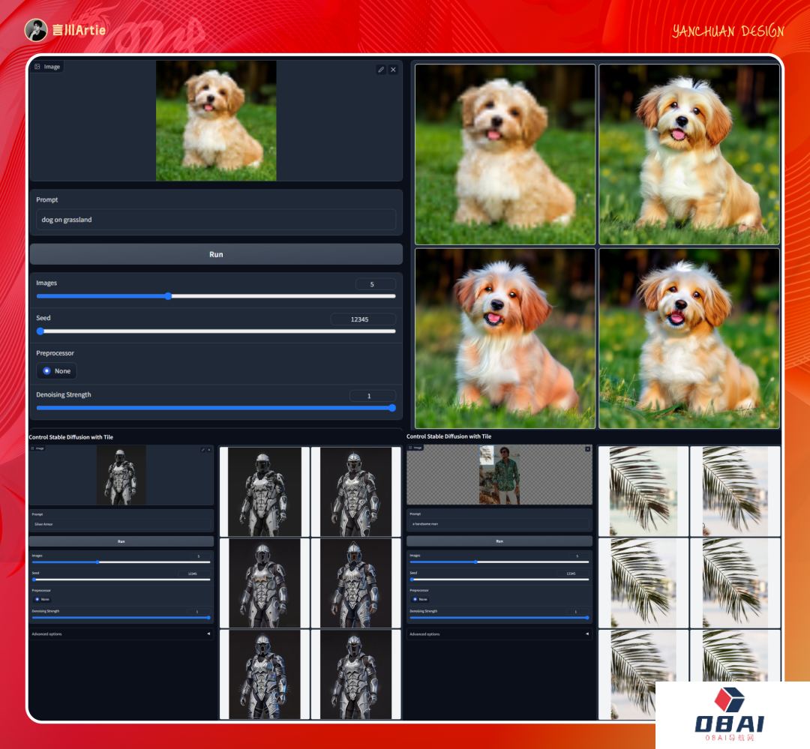Select None preprocessor in the Silver Armor panel
Screen dimensions: 810x749
[x=42, y=599]
